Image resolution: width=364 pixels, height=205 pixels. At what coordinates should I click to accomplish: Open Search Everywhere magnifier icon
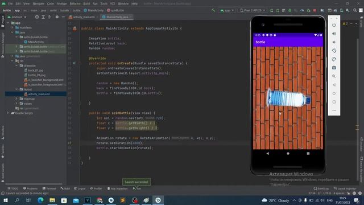(x=355, y=10)
